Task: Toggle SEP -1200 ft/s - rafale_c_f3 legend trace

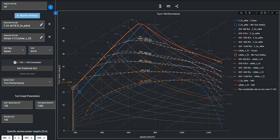Action: pos(249,76)
